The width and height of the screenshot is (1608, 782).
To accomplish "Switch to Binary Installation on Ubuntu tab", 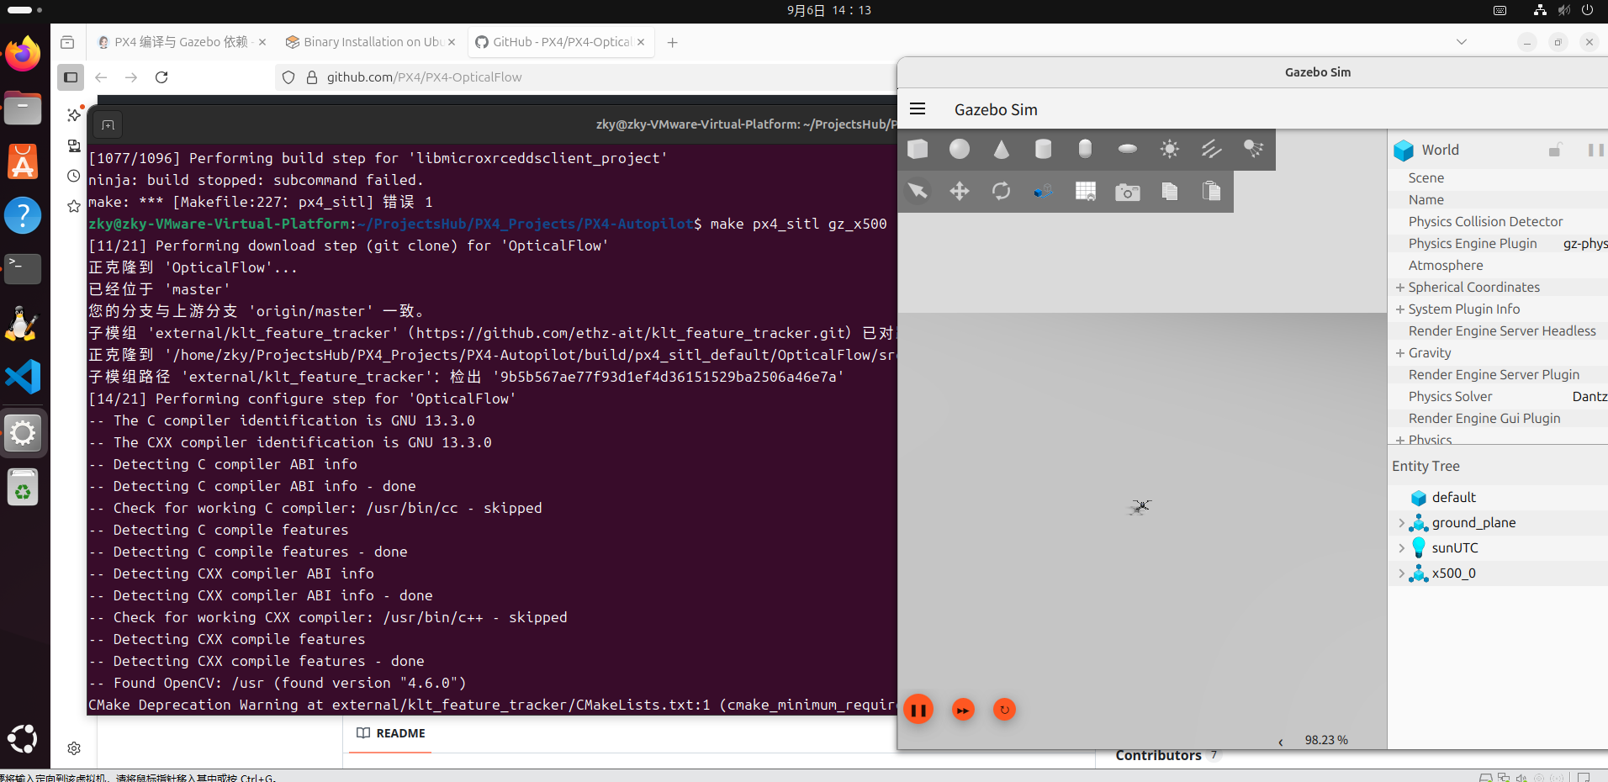I will click(x=371, y=42).
